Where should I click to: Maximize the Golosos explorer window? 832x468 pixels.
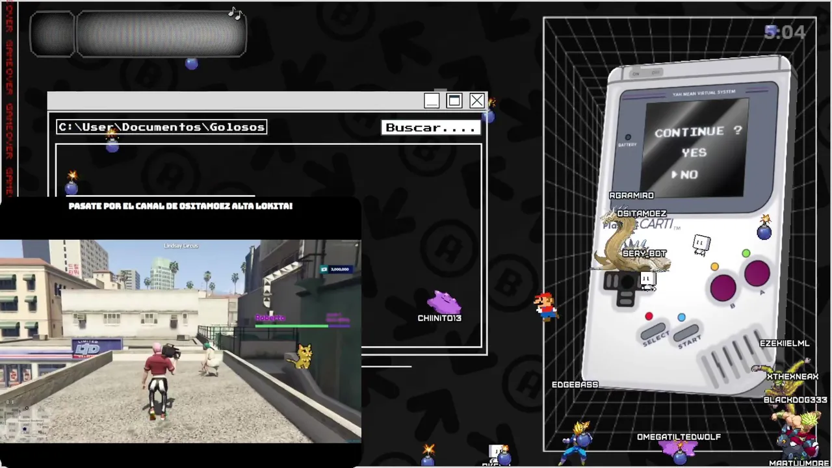click(454, 101)
